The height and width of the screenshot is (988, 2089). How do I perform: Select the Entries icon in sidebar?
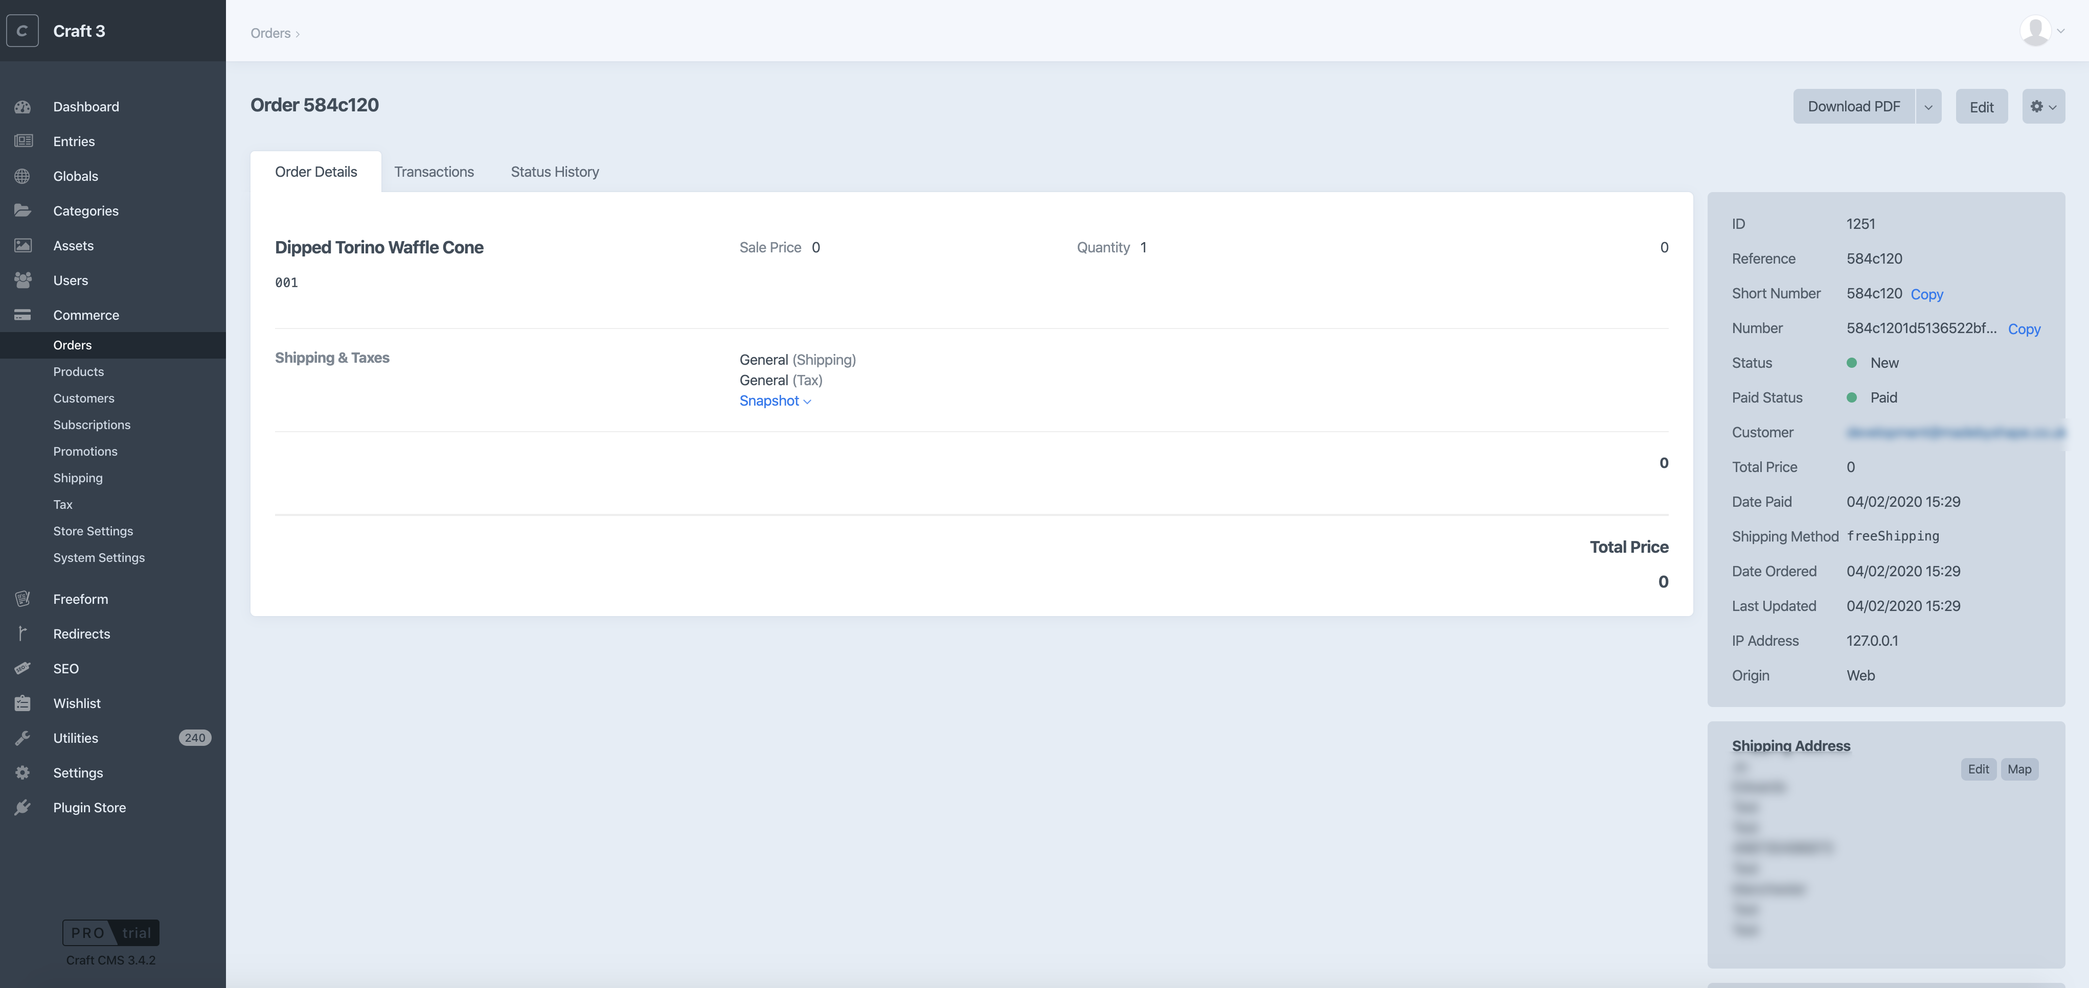click(x=22, y=141)
